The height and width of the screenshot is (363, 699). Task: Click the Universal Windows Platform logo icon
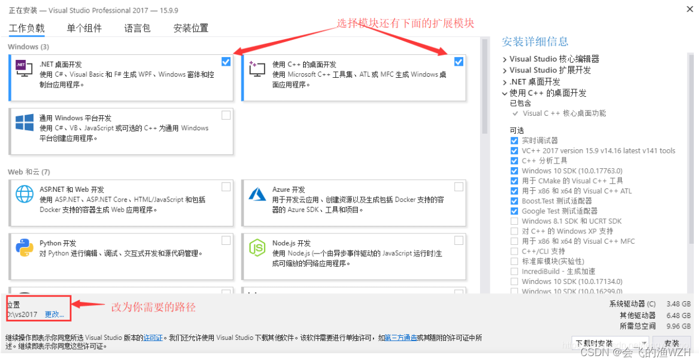coord(24,123)
